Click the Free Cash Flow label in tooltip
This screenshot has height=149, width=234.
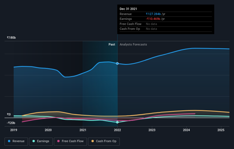coord(131,24)
